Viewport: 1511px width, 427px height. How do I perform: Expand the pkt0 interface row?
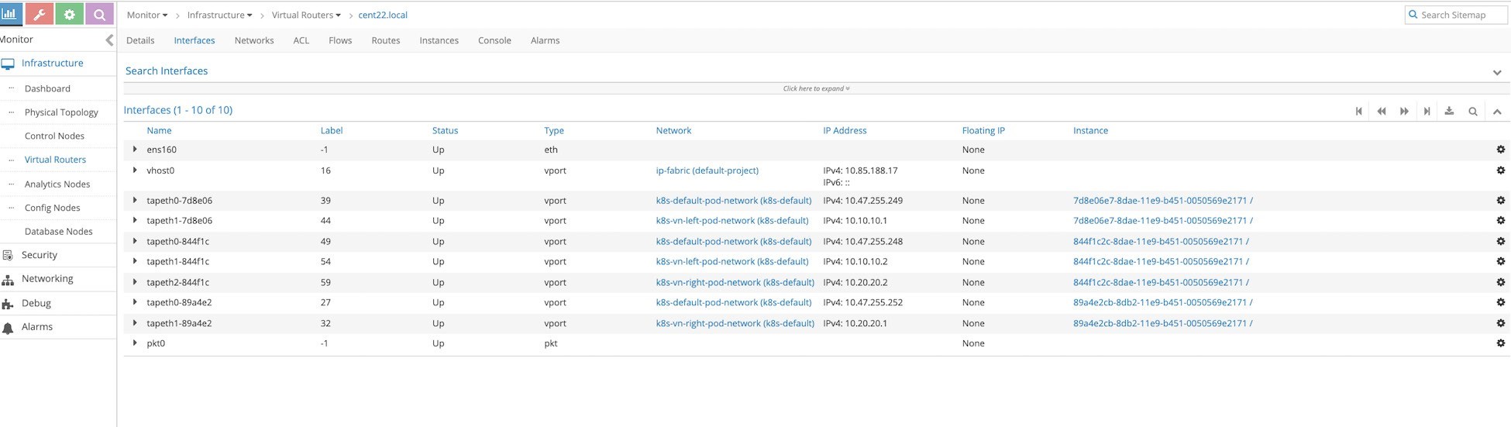coord(135,343)
